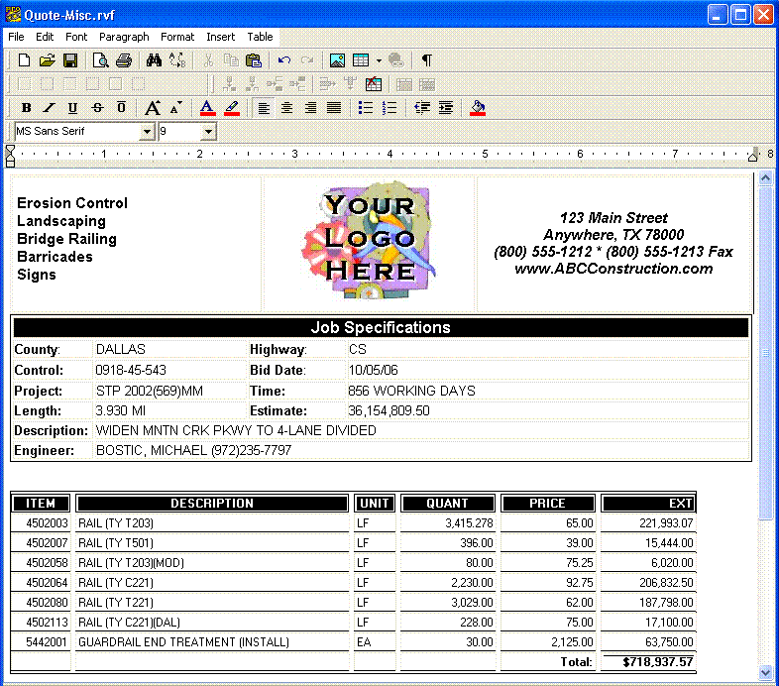Apply bulleted list
Viewport: 779px width, 686px height.
366,108
